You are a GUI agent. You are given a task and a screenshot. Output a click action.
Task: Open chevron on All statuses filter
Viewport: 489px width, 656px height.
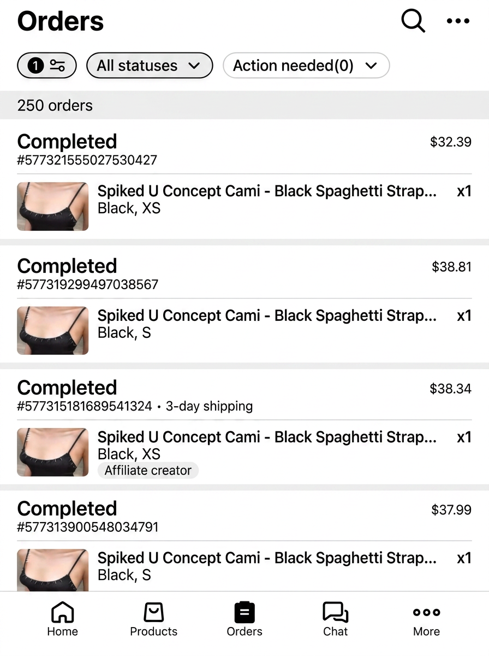[x=195, y=66]
